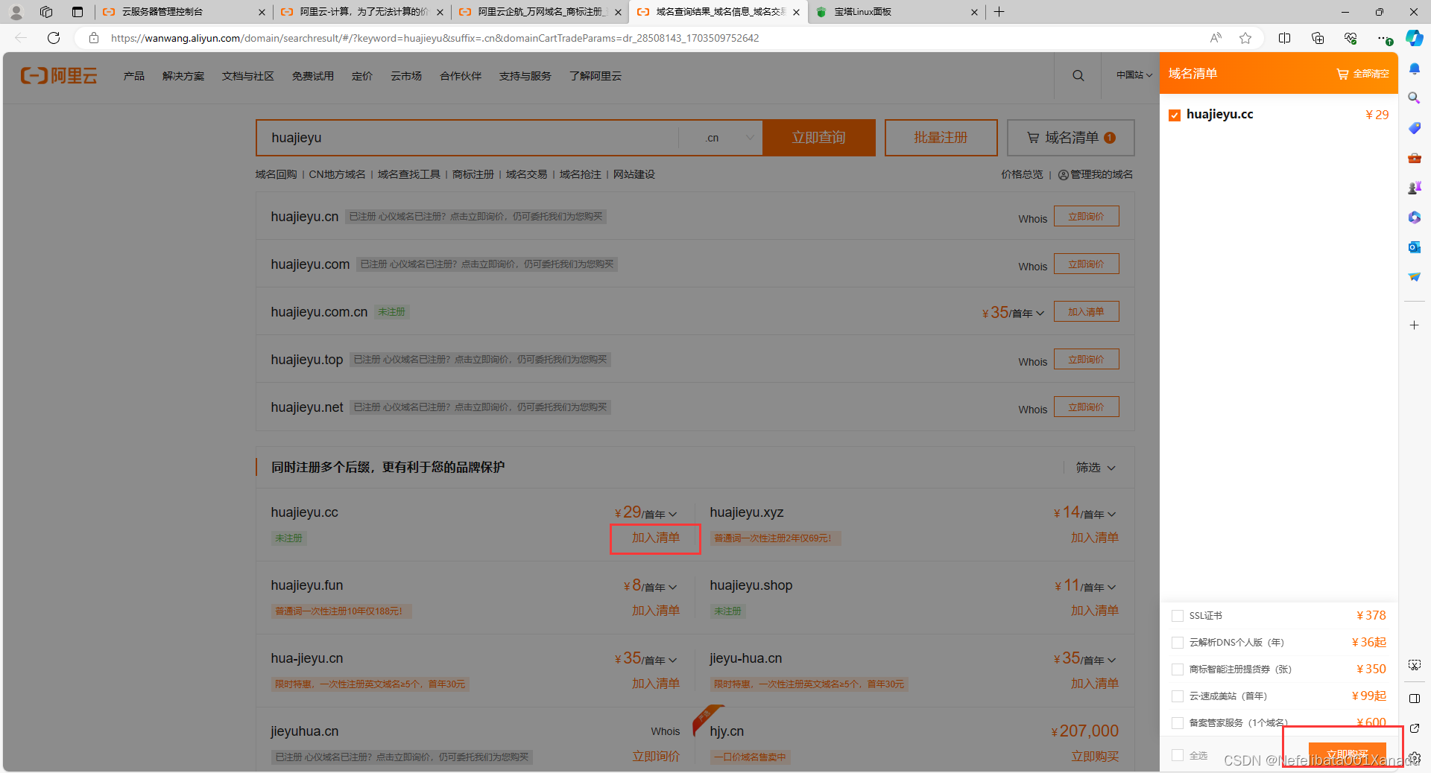Open sidebar search magnifier icon
This screenshot has width=1431, height=773.
(x=1414, y=98)
